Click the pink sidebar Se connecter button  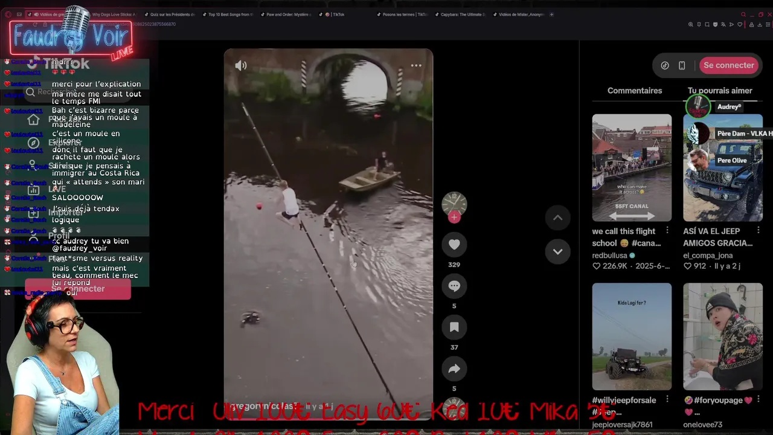coord(77,289)
